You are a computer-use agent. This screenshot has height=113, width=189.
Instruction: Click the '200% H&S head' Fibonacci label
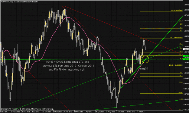177,10
